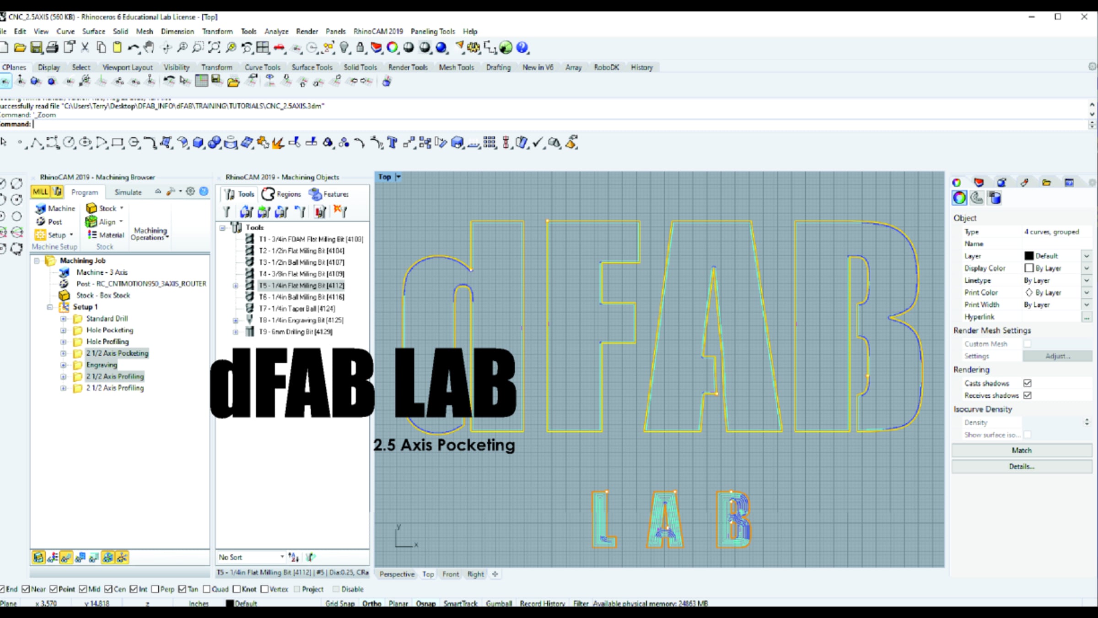
Task: Switch to the Perspective viewport tab
Action: pos(397,574)
